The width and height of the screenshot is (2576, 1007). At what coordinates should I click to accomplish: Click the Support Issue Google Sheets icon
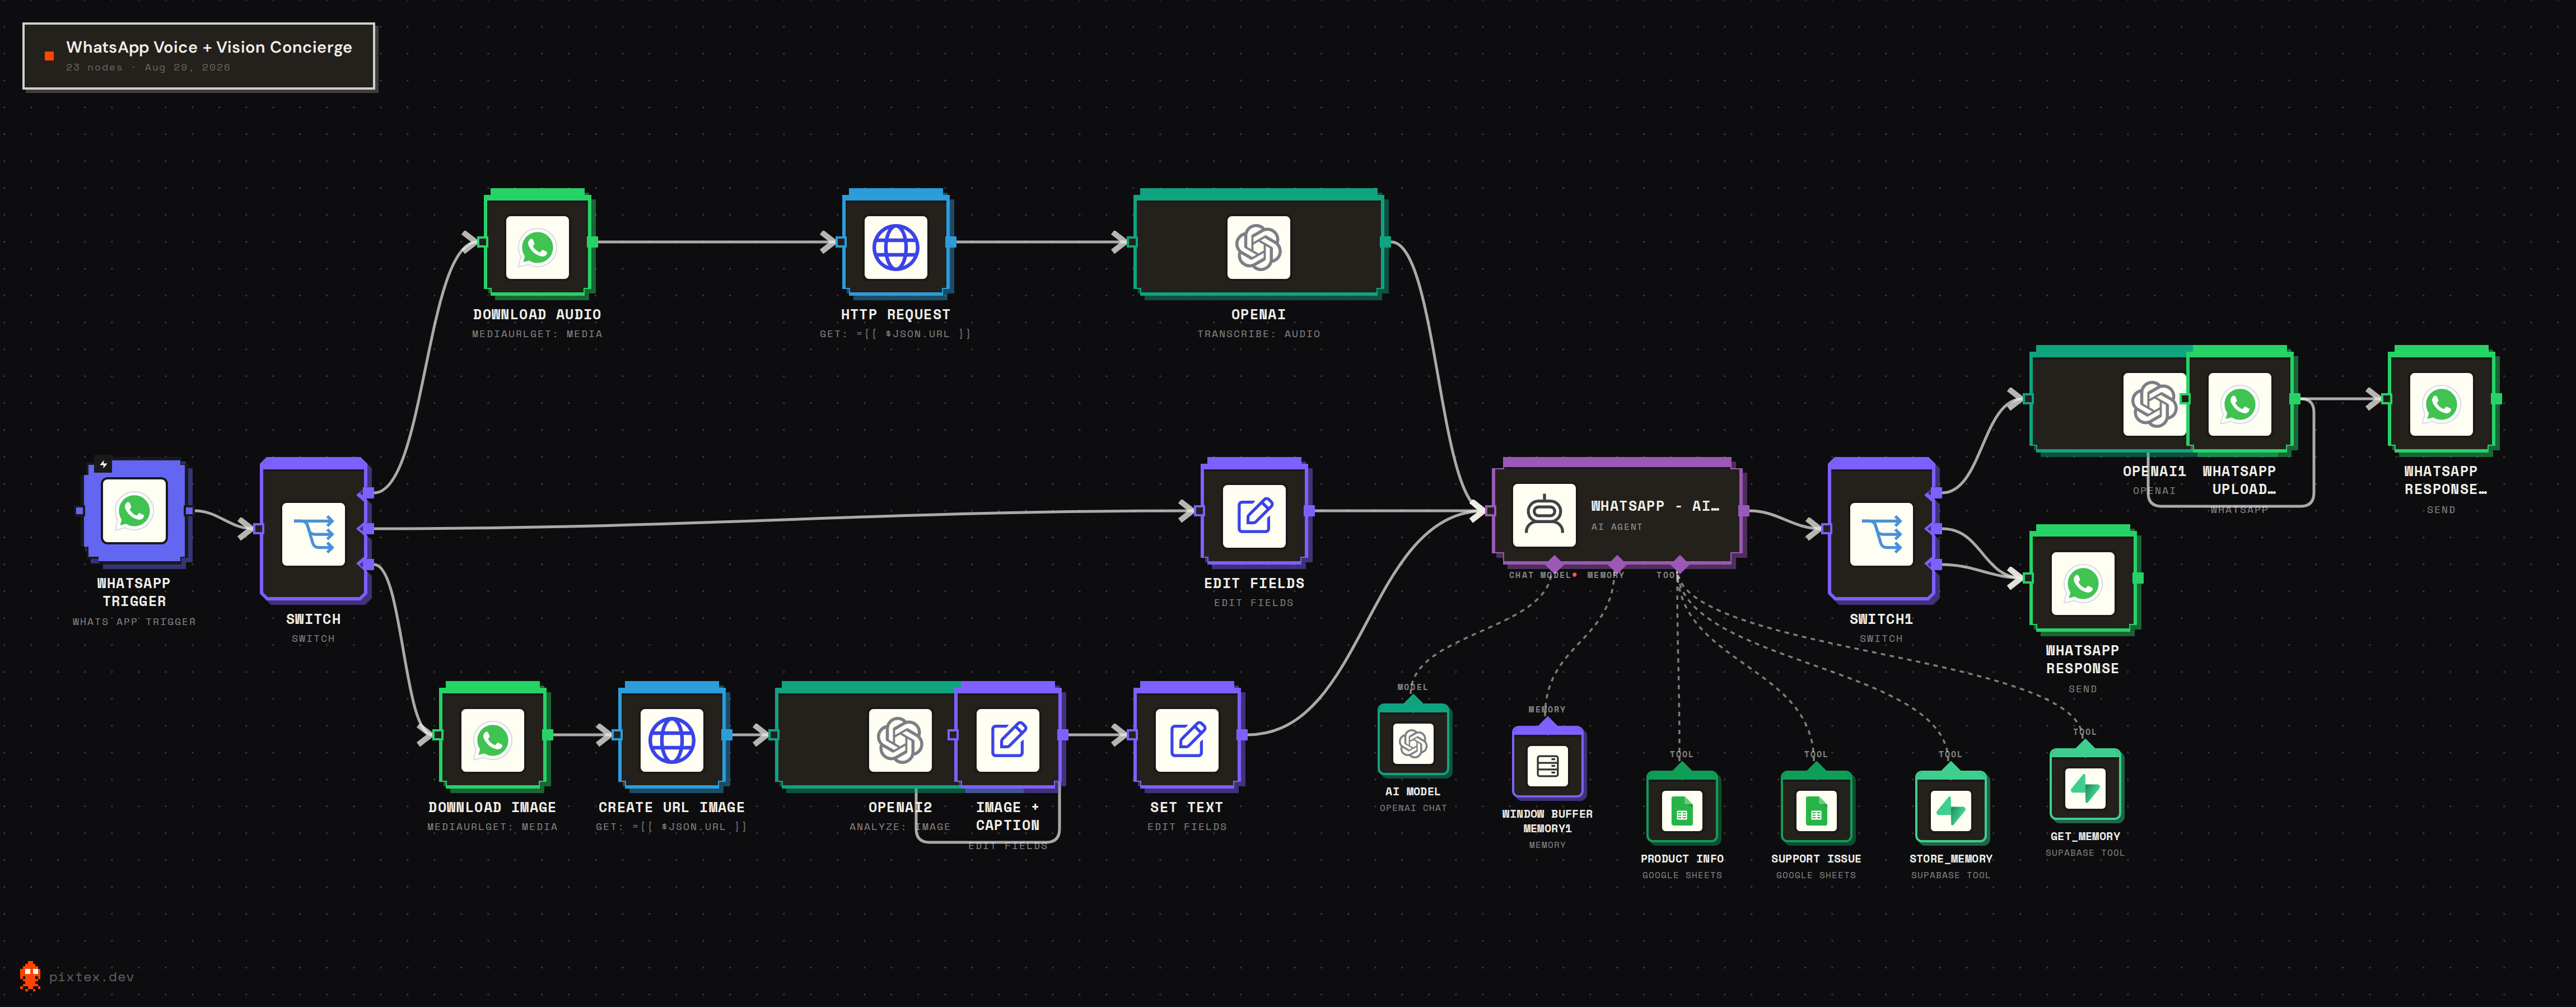click(1816, 811)
